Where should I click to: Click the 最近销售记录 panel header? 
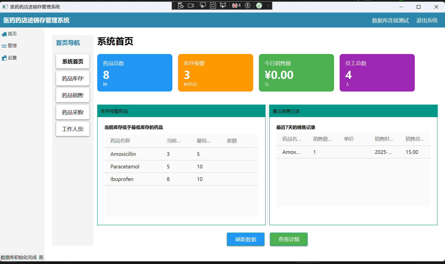353,111
